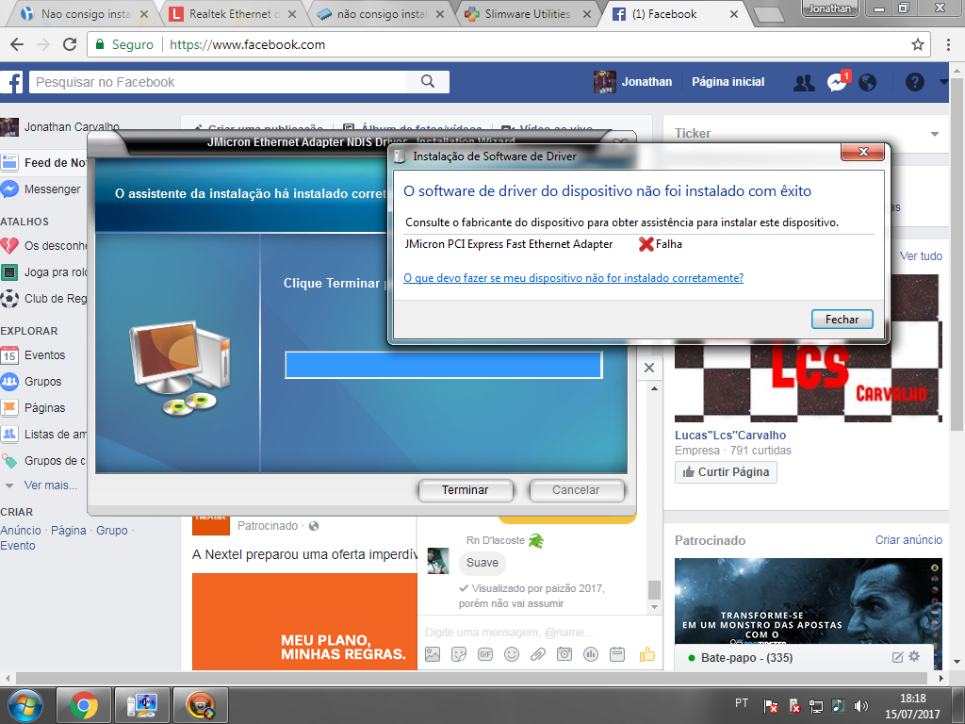
Task: Switch to the Slimware Utilities tab
Action: tap(528, 13)
